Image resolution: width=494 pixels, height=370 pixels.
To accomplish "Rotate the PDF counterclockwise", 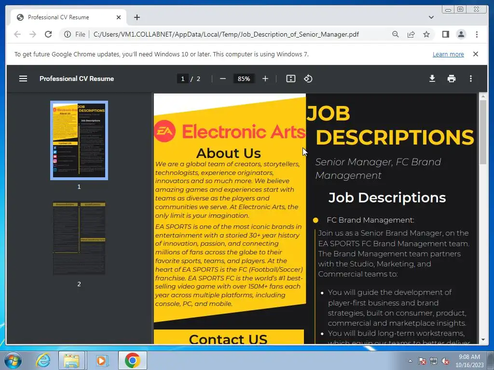I will point(308,79).
